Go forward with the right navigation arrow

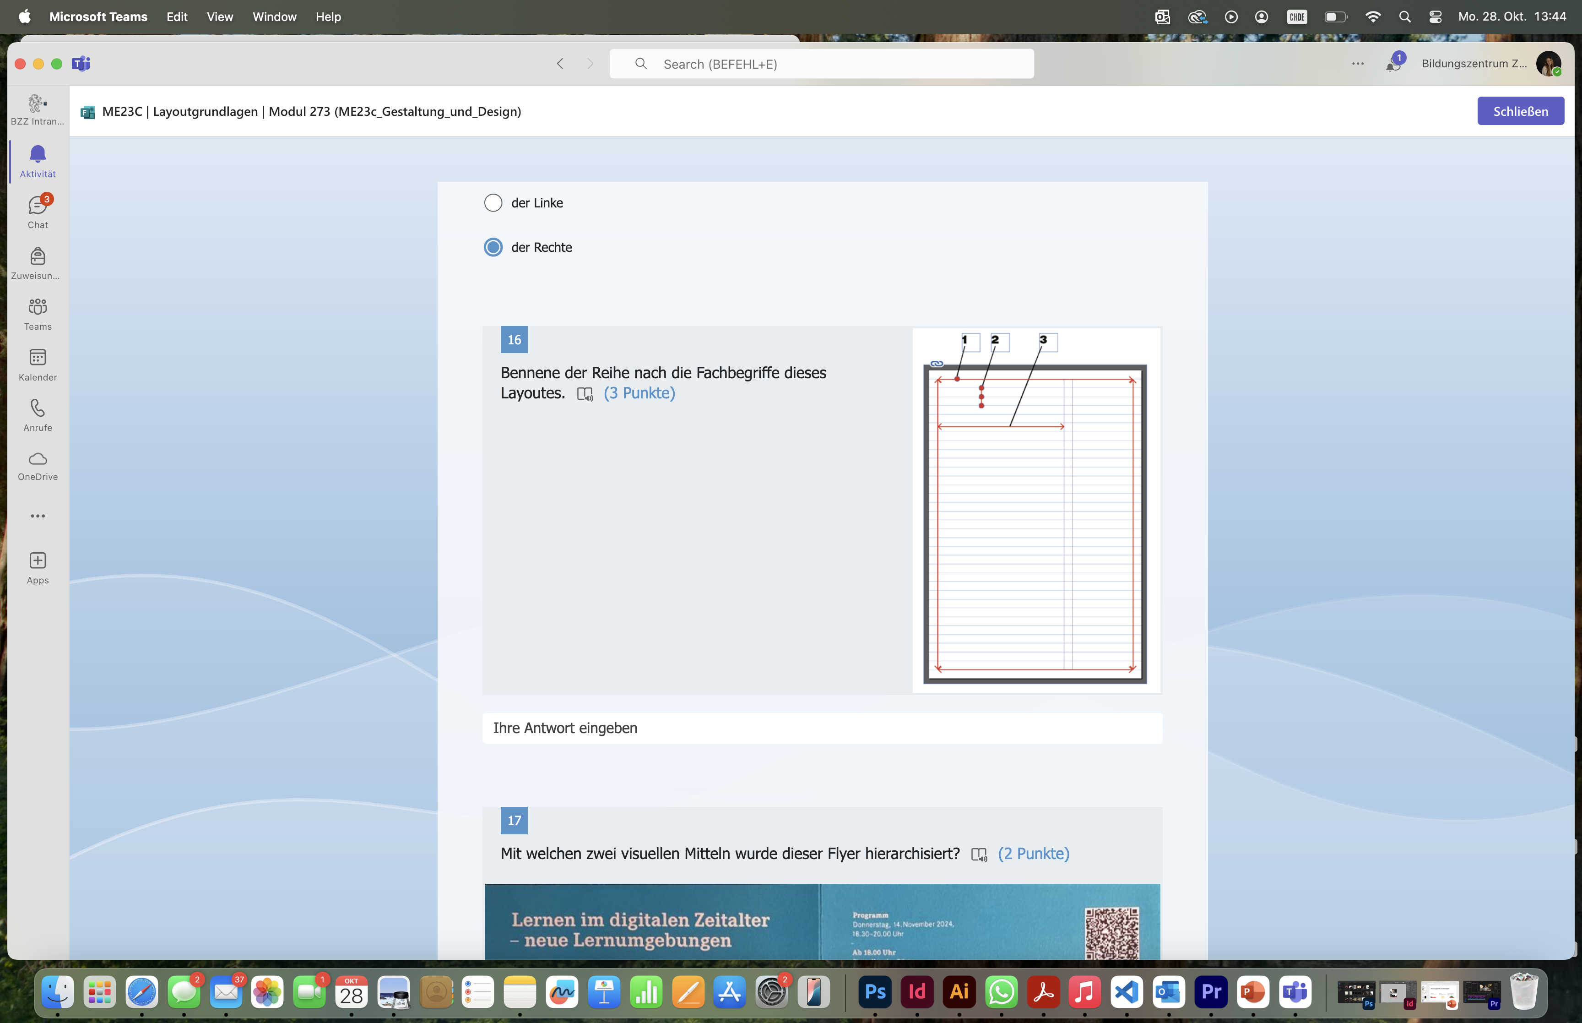tap(590, 64)
